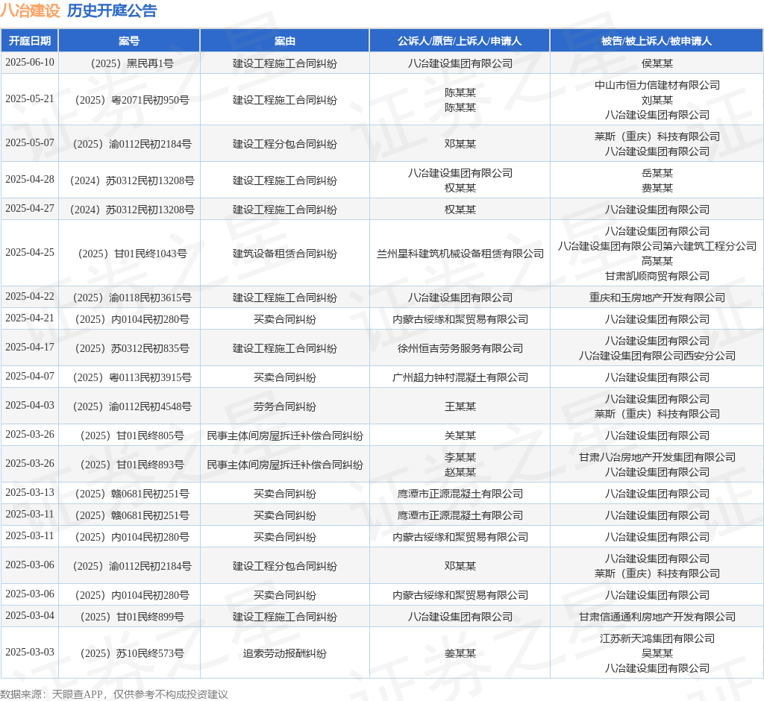This screenshot has height=701, width=764.
Task: Click defendant 吴某某
Action: point(657,653)
